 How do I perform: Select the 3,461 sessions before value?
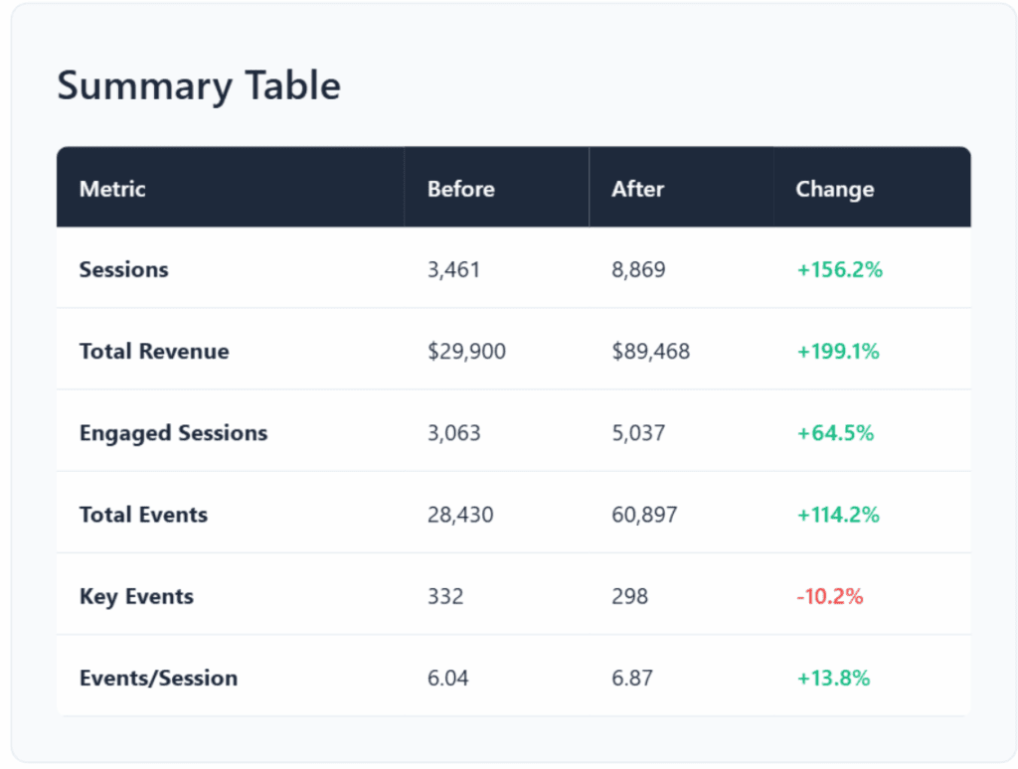(x=453, y=269)
